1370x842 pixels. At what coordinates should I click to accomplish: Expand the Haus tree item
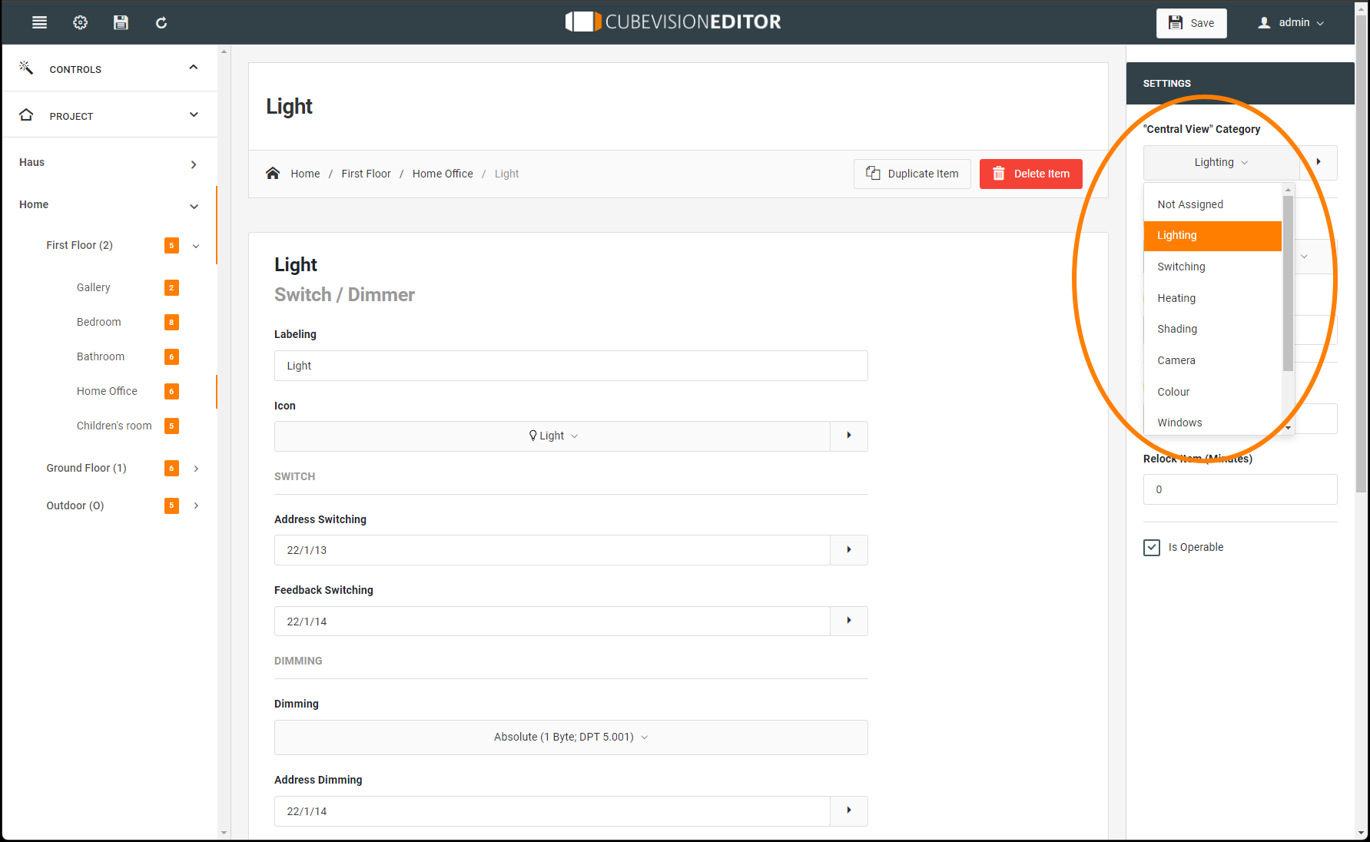point(194,164)
